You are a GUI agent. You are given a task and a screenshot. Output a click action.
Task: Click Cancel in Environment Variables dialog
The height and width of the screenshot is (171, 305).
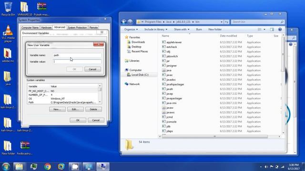tap(96, 120)
